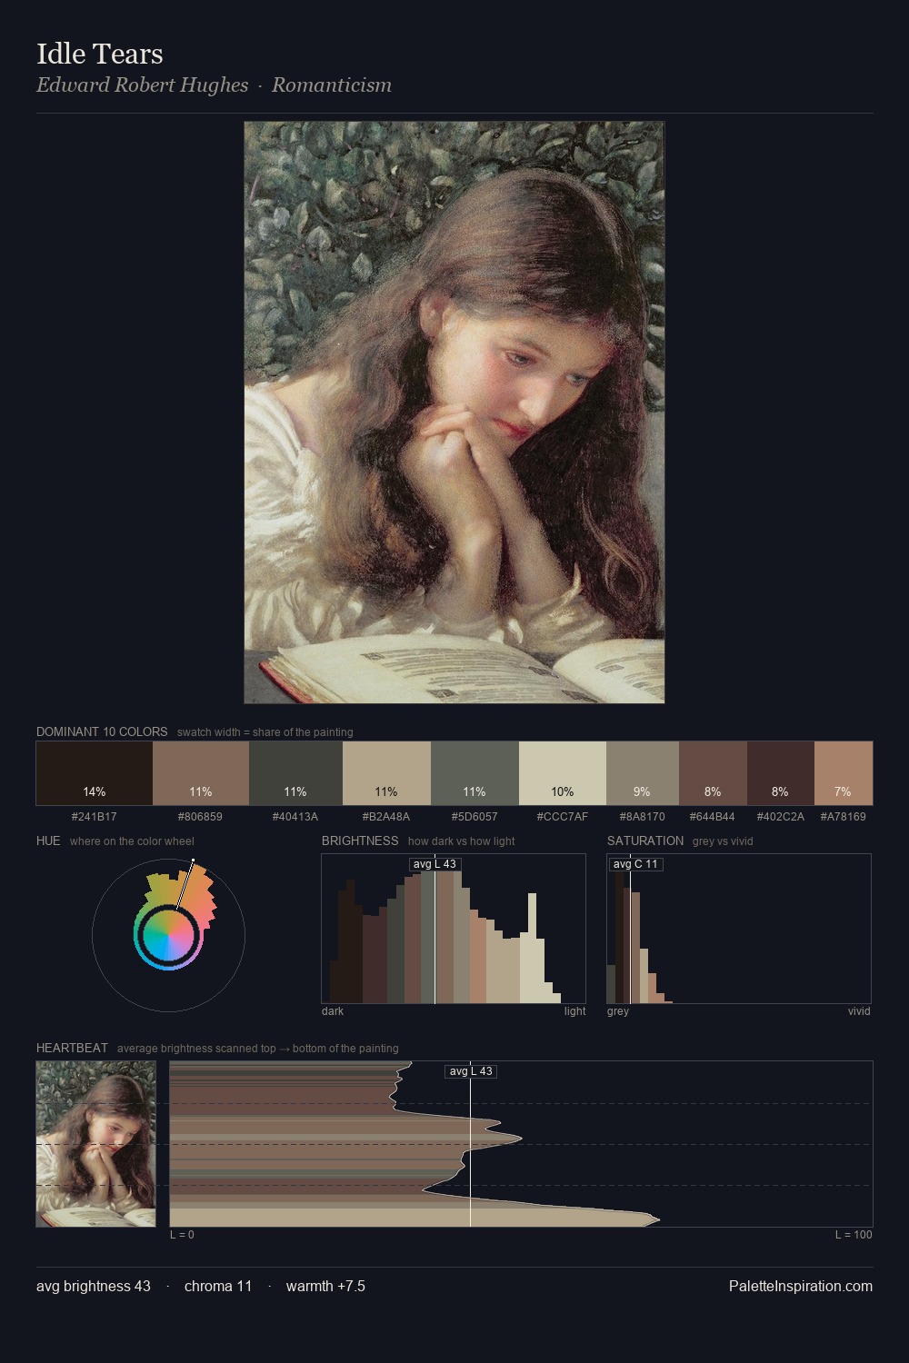Pick the #5D6057 grey-green swatch

pos(474,773)
